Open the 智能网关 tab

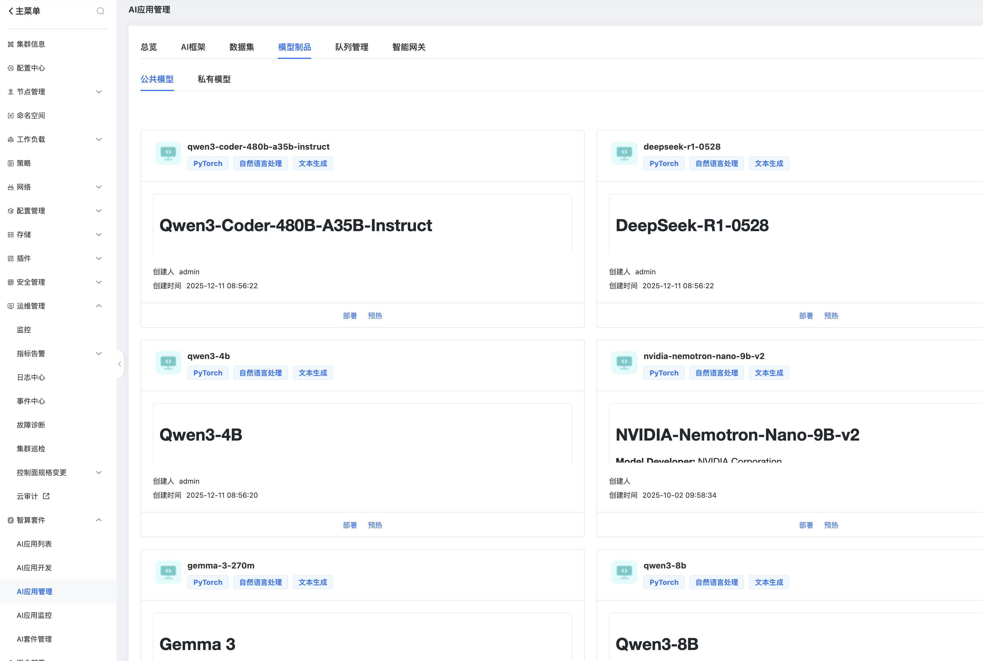[x=408, y=47]
